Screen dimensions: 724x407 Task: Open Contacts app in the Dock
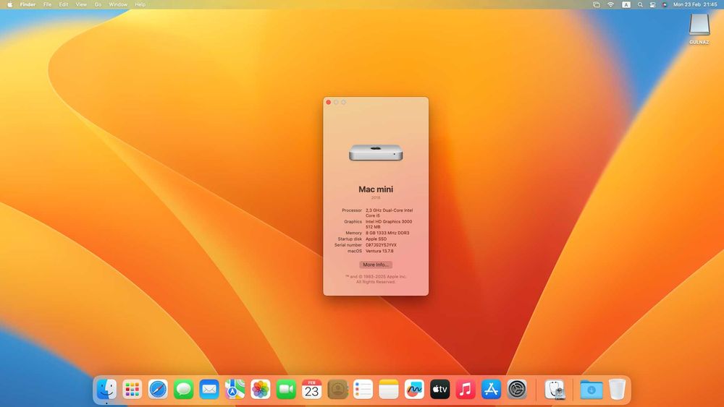pyautogui.click(x=337, y=390)
